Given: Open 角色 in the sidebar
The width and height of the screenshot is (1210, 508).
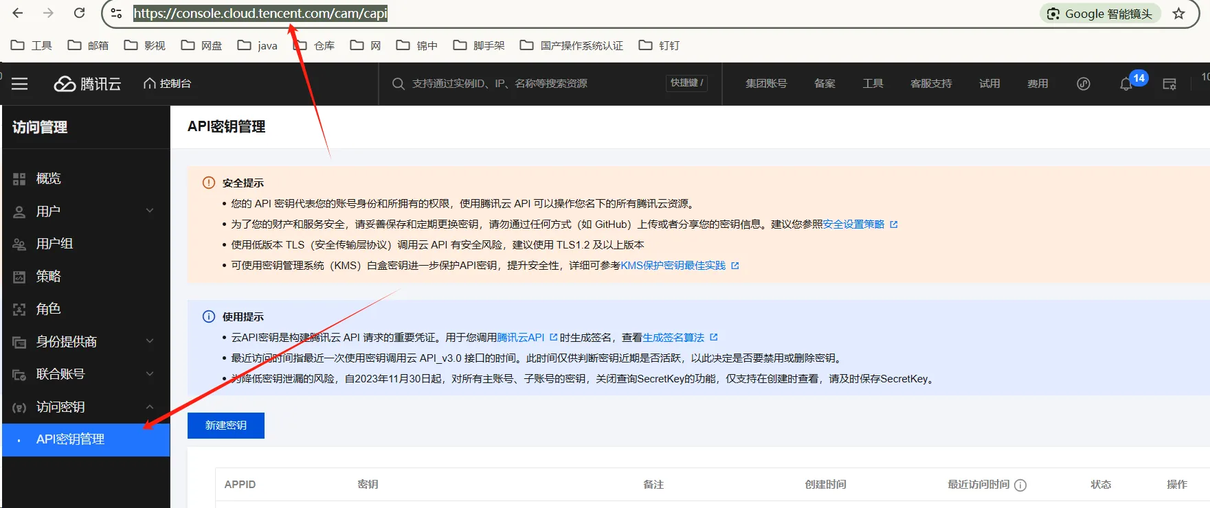Looking at the screenshot, I should (x=86, y=309).
